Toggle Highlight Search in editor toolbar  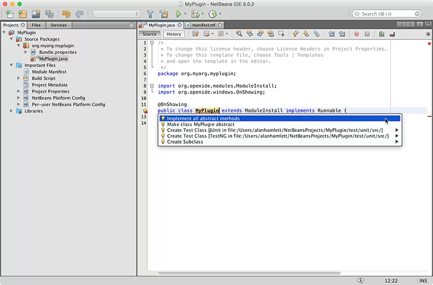pos(271,34)
